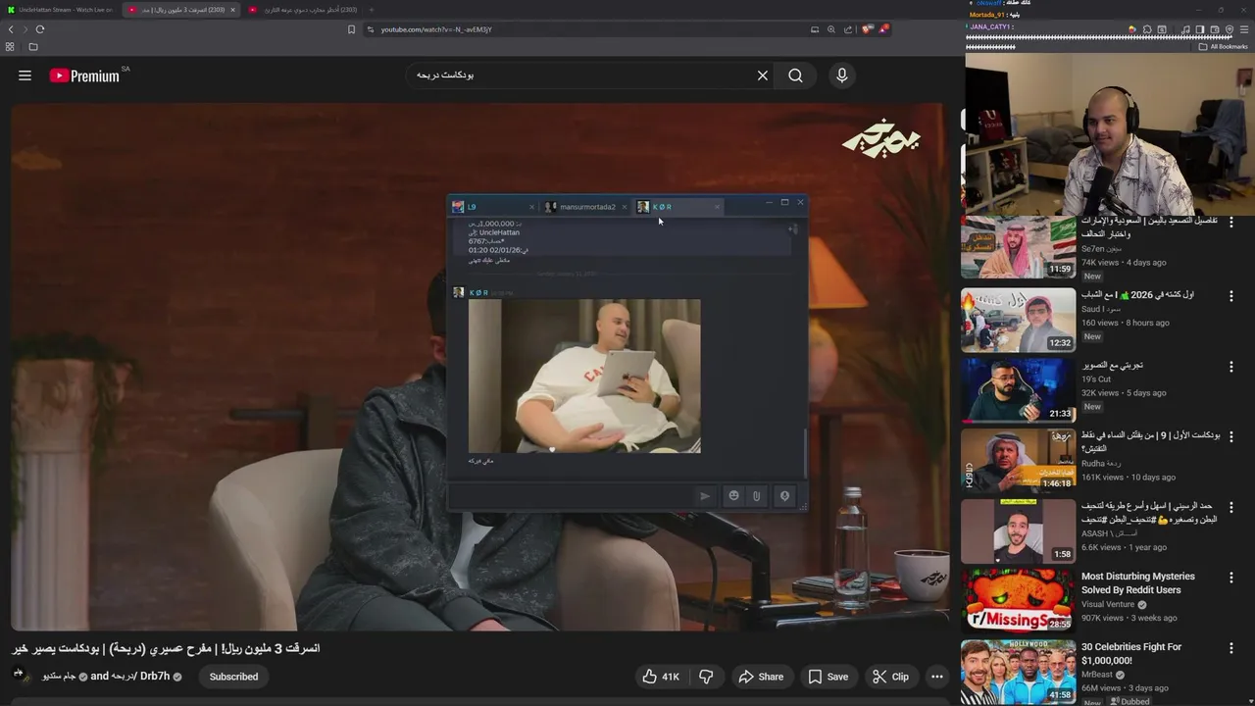The height and width of the screenshot is (706, 1255).
Task: Dislike the video with thumbs-down icon
Action: [706, 677]
